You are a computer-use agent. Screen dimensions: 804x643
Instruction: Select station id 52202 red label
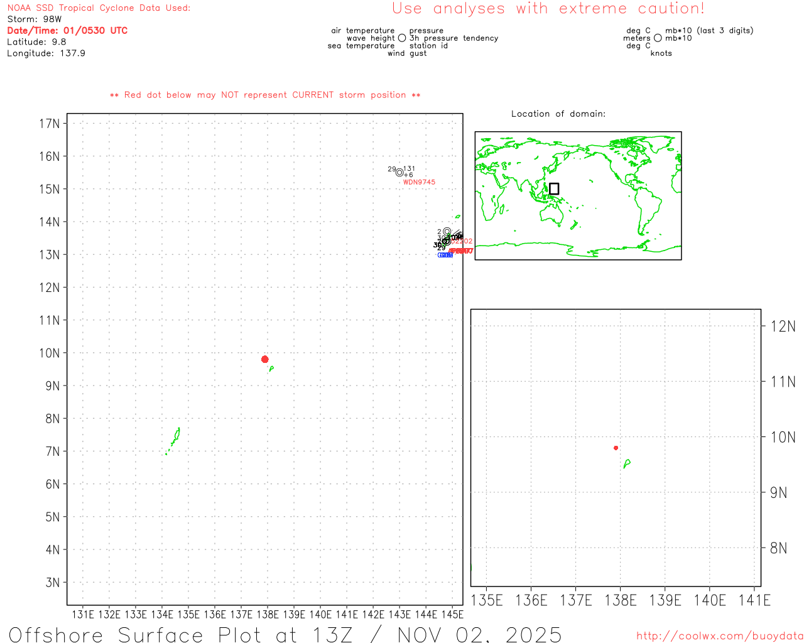(462, 241)
